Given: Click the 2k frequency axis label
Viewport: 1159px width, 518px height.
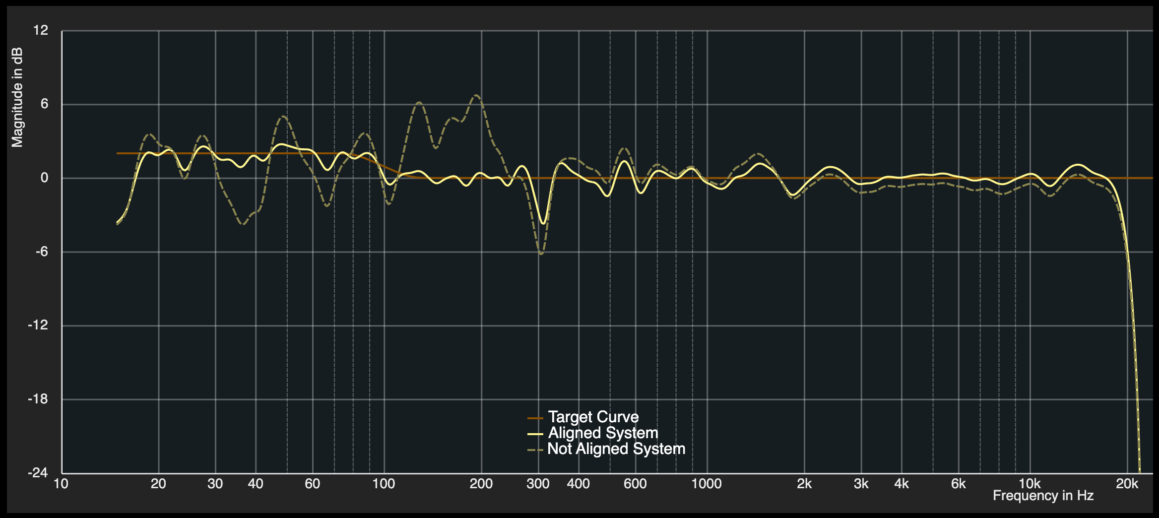Looking at the screenshot, I should click(804, 484).
